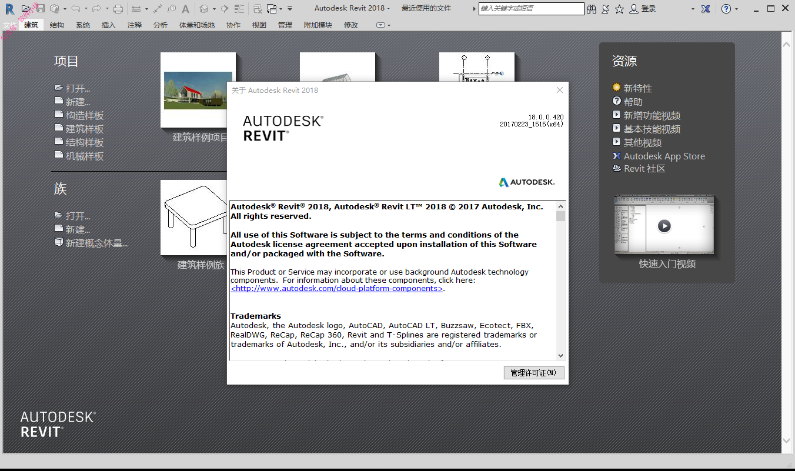Screen dimensions: 795x471
Task: Expand the Redo history dropdown arrow
Action: 107,9
